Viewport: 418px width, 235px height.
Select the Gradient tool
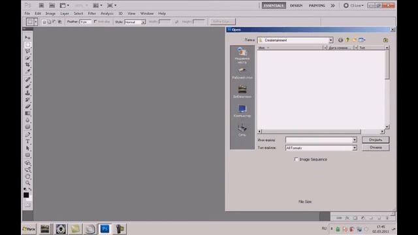tap(27, 113)
